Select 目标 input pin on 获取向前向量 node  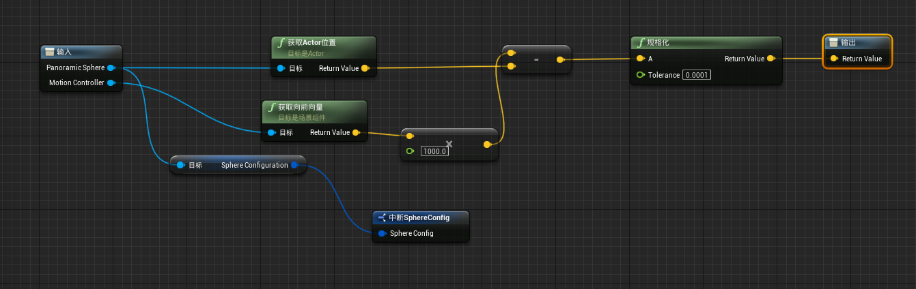point(271,132)
